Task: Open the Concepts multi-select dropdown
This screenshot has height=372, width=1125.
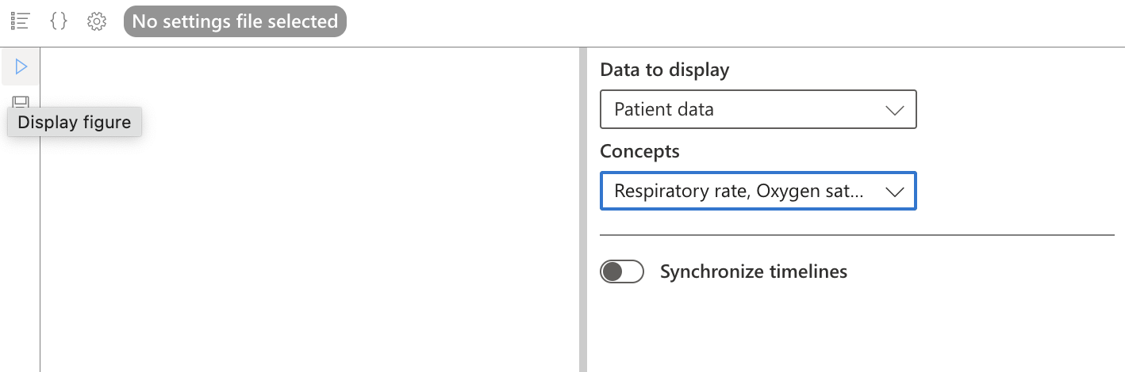Action: pyautogui.click(x=758, y=191)
